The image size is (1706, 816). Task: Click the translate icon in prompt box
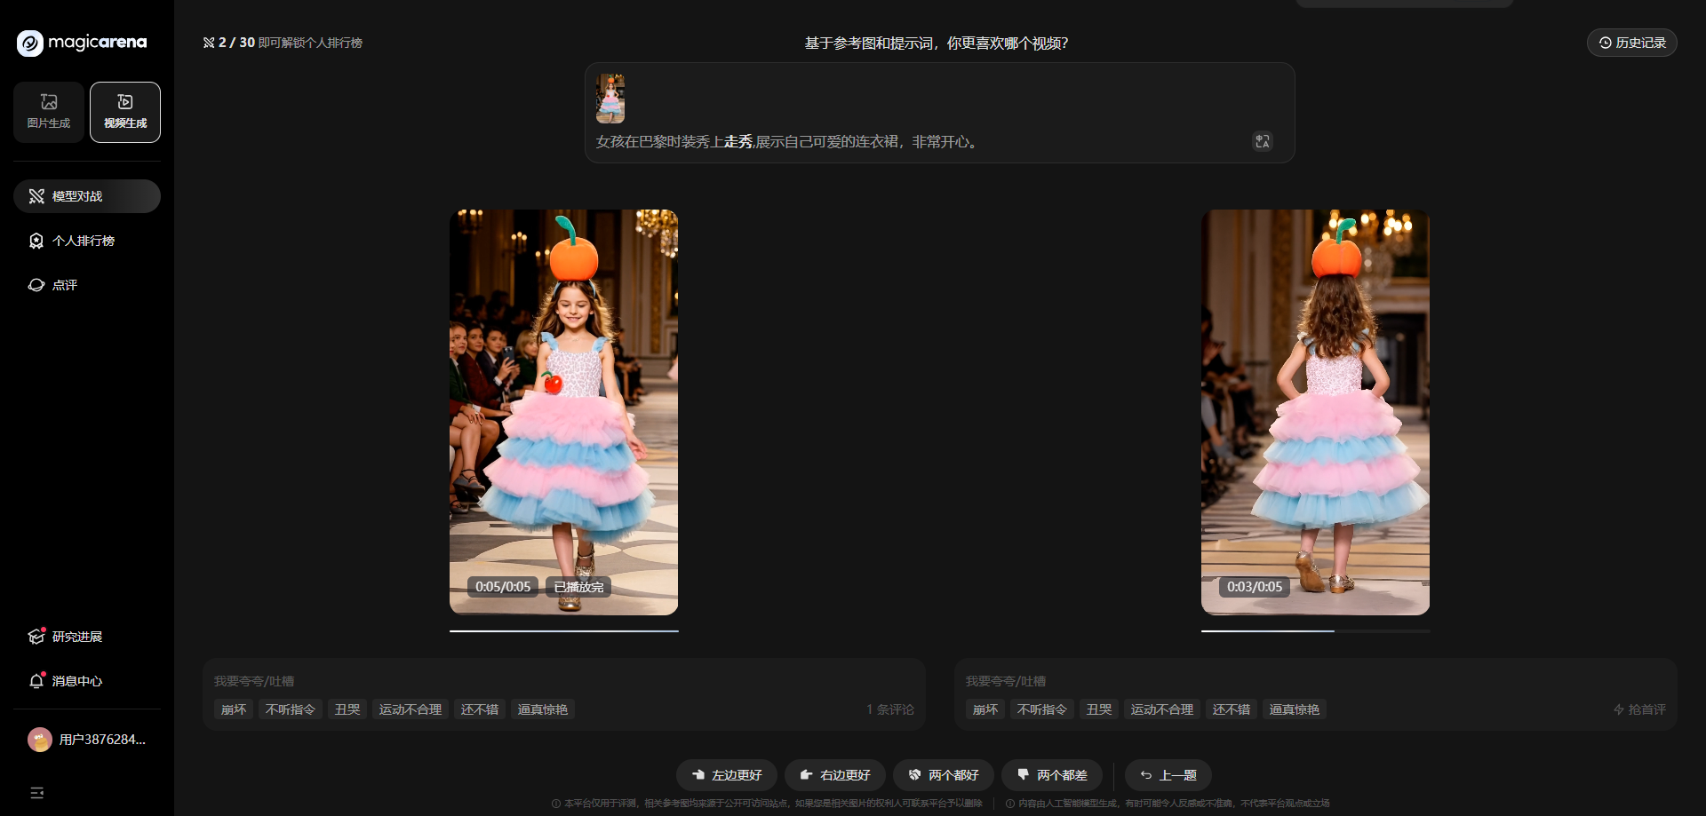(1262, 142)
